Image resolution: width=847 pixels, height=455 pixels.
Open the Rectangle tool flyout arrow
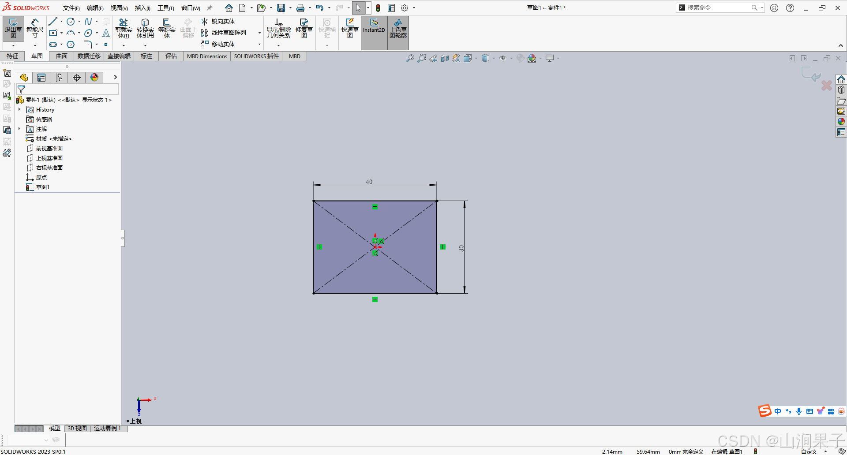[61, 33]
